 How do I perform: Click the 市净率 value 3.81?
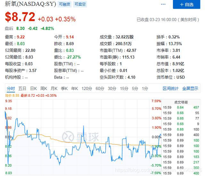176,50
